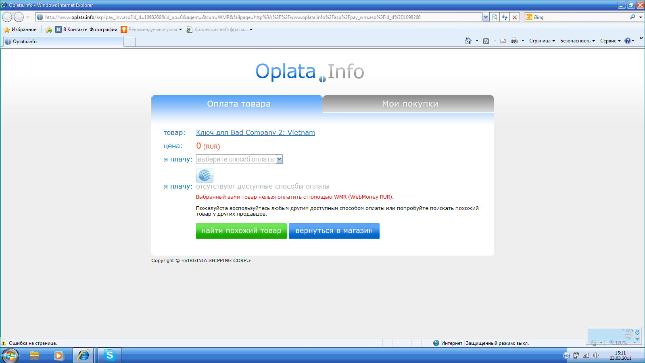Expand the address bar history dropdown
This screenshot has width=645, height=363.
coord(486,17)
